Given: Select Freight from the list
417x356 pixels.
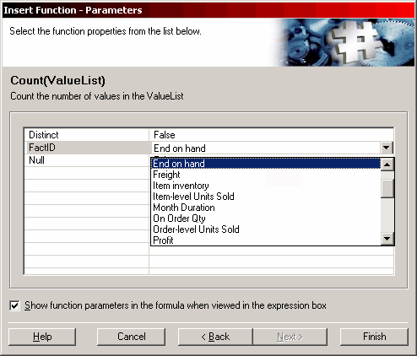Looking at the screenshot, I should pos(266,175).
